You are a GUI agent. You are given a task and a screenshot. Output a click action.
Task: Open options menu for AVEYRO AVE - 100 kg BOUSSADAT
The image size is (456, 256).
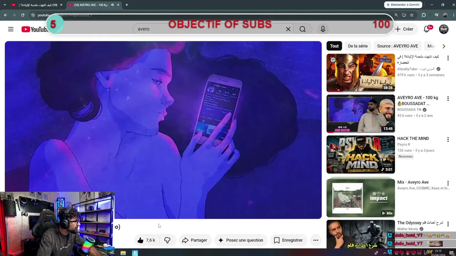click(448, 99)
